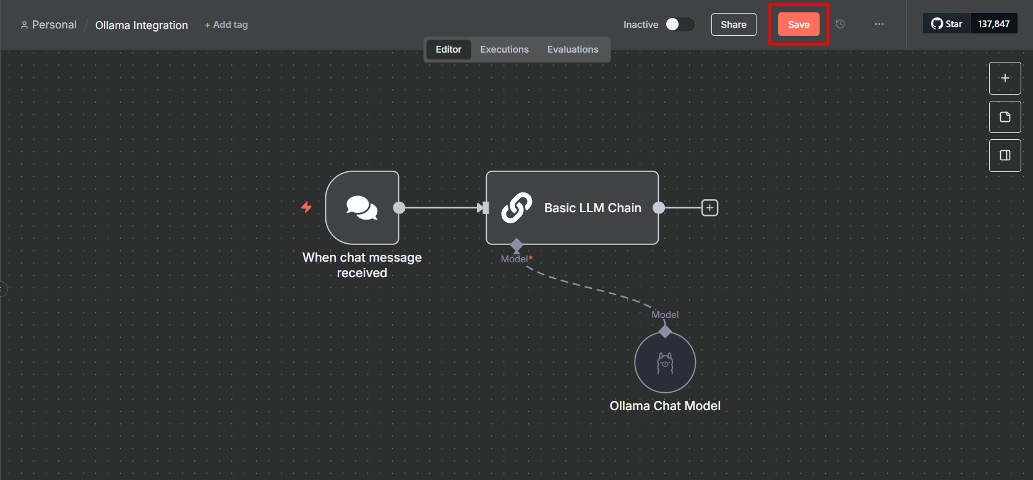Switch to the Editor tab

click(448, 49)
